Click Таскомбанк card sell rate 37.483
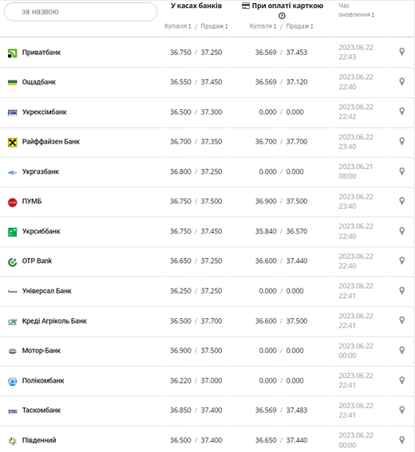Screen dimensions: 415x452 click(297, 411)
